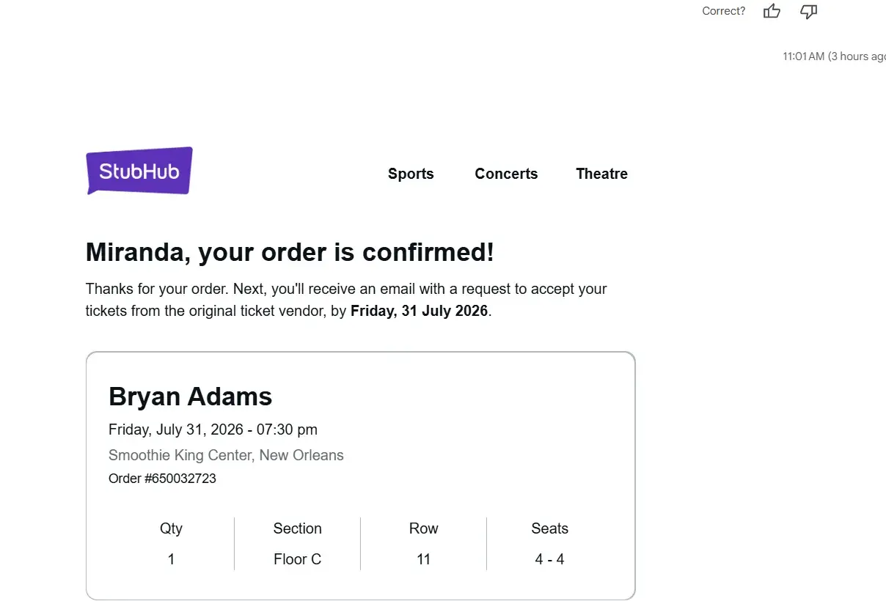The width and height of the screenshot is (886, 601).
Task: Click the Order #650032723 number
Action: pos(162,479)
